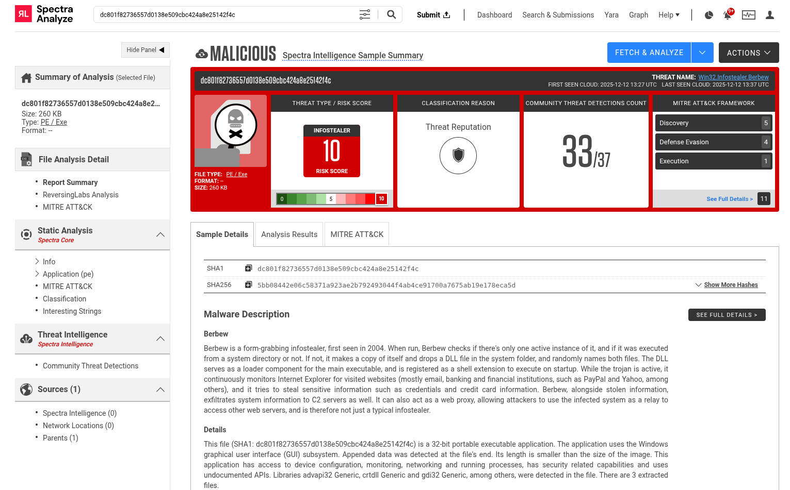The height and width of the screenshot is (490, 790).
Task: Show More Hashes for the sample
Action: tap(731, 284)
